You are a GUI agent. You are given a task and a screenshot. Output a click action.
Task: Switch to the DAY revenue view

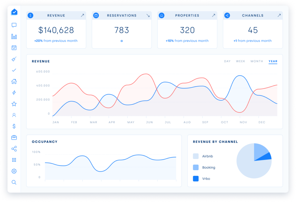click(227, 61)
